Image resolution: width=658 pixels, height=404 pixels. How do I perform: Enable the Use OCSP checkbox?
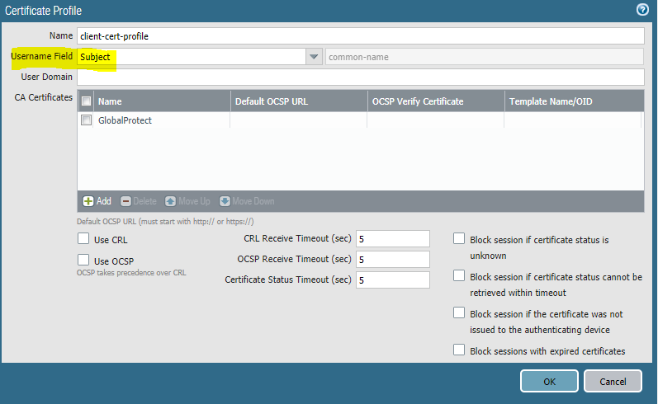click(x=83, y=260)
